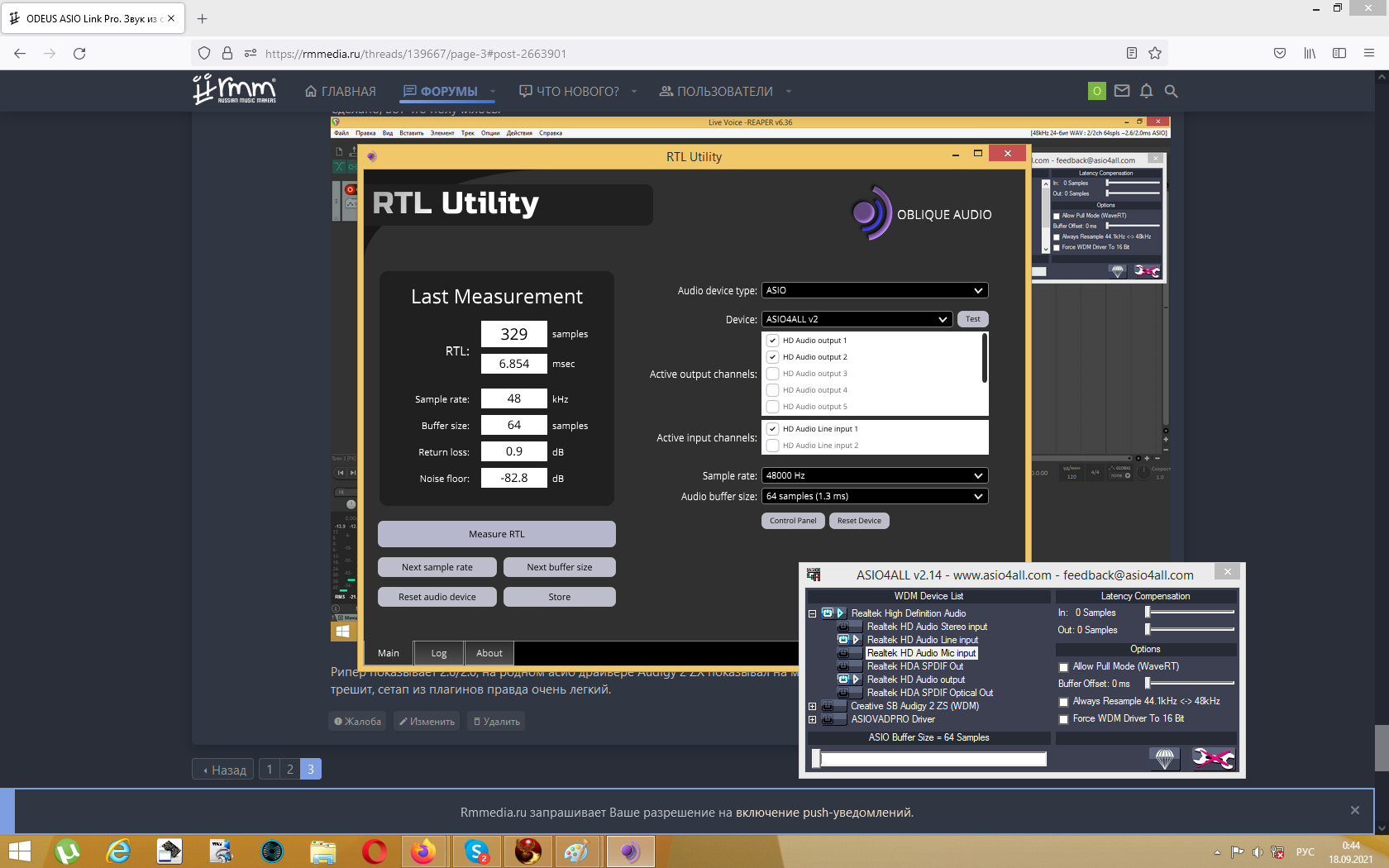Image resolution: width=1389 pixels, height=868 pixels.
Task: Open Audio buffer size 64 samples dropdown
Action: click(x=875, y=496)
